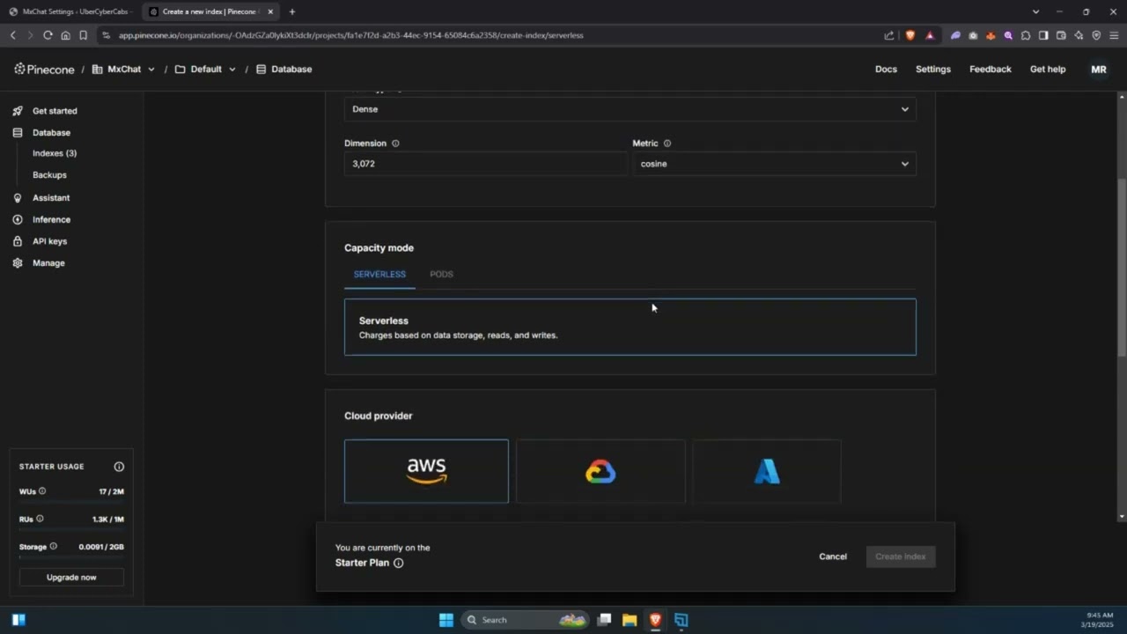Switch to the MxChat Settings browser tab

pos(69,11)
